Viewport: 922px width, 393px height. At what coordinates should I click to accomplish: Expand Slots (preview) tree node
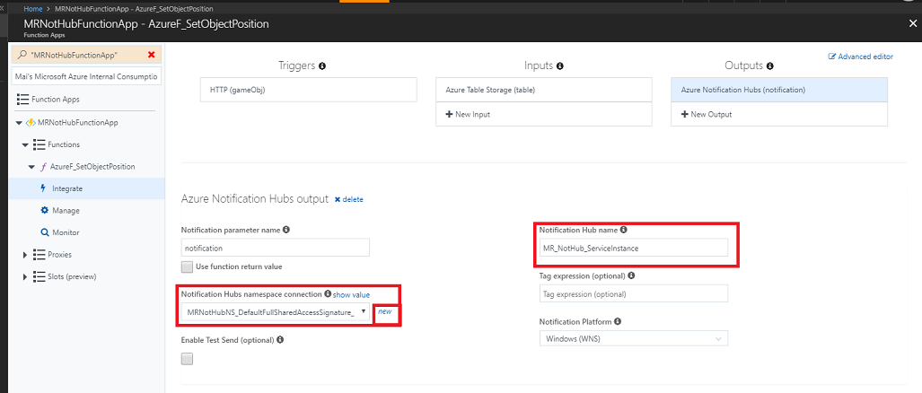point(25,276)
